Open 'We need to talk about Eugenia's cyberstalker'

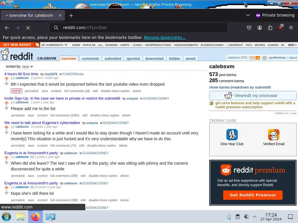(x=42, y=123)
